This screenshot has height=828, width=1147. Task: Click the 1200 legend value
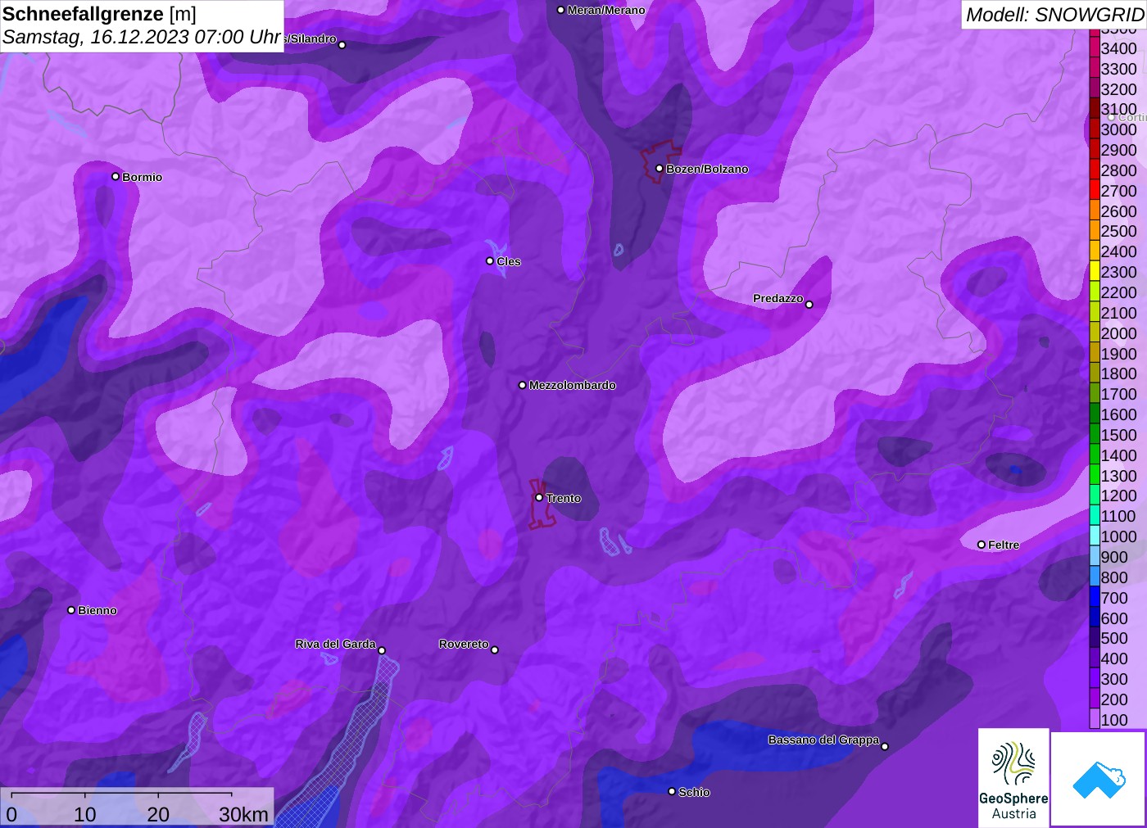coord(1118,495)
